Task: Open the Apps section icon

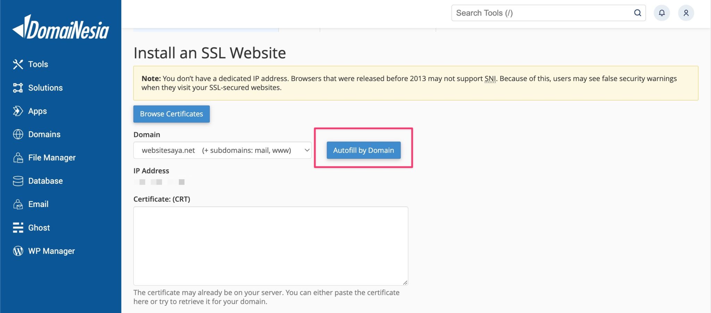Action: click(x=18, y=111)
